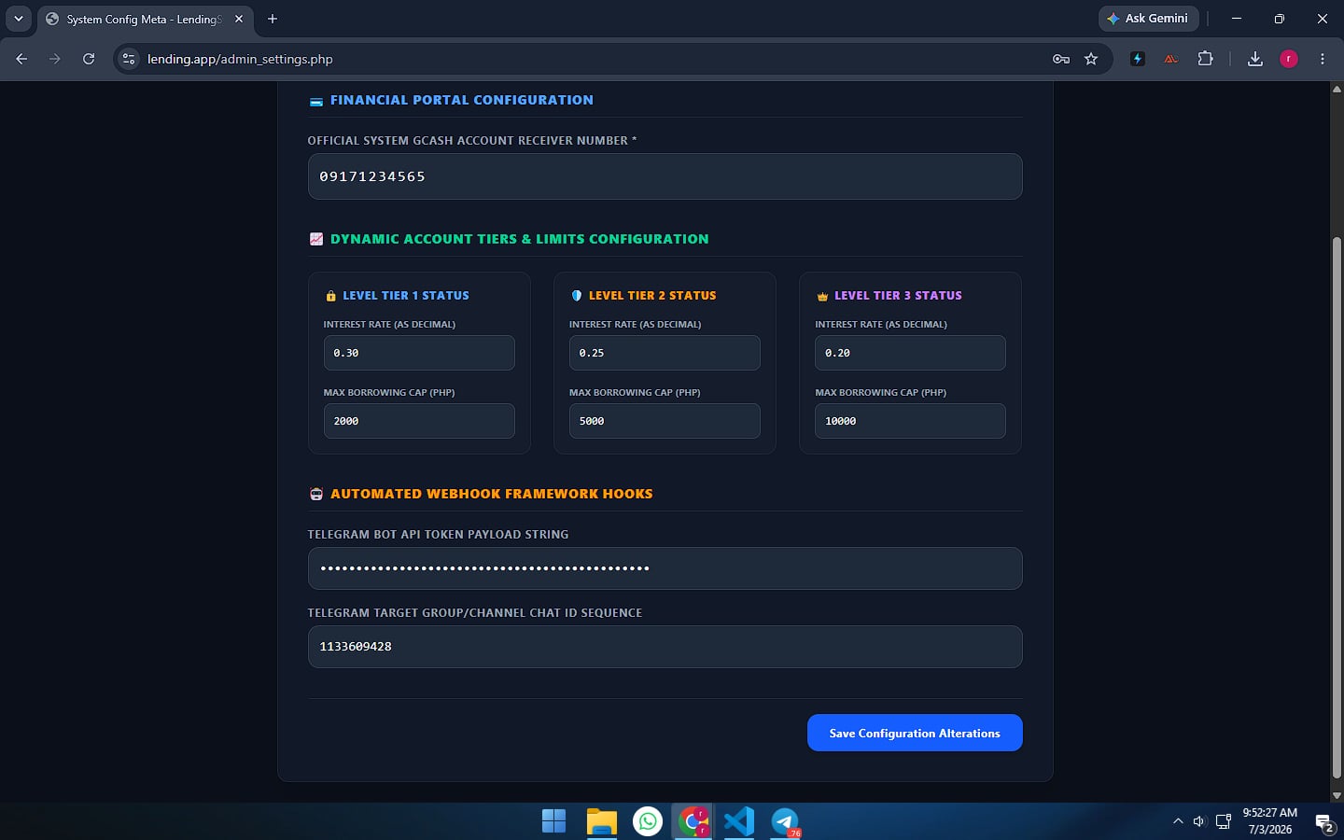Click the scrollbar down arrow
1344x840 pixels.
tap(1337, 796)
